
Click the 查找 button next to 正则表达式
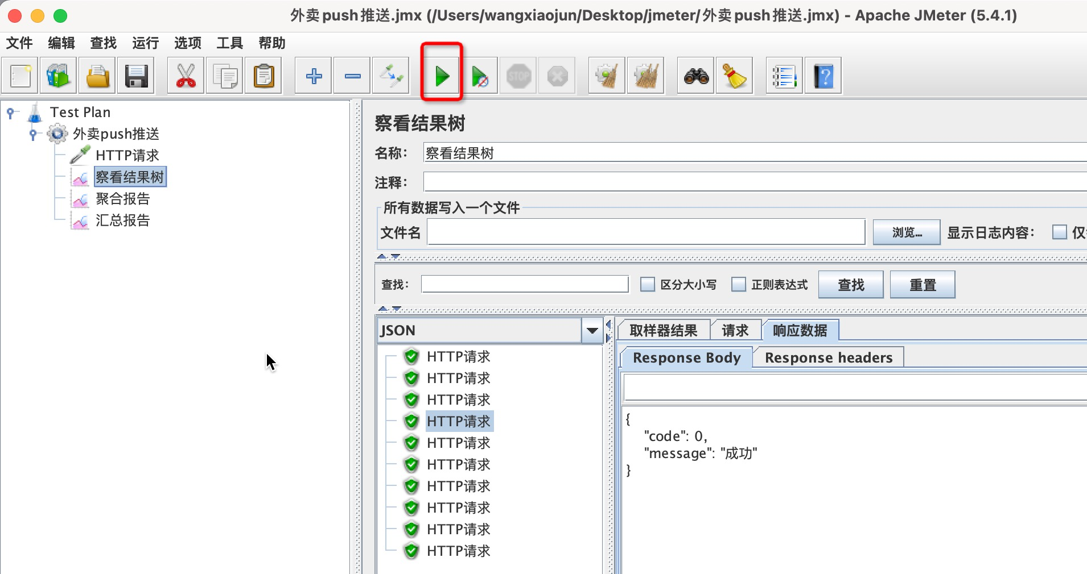[851, 285]
